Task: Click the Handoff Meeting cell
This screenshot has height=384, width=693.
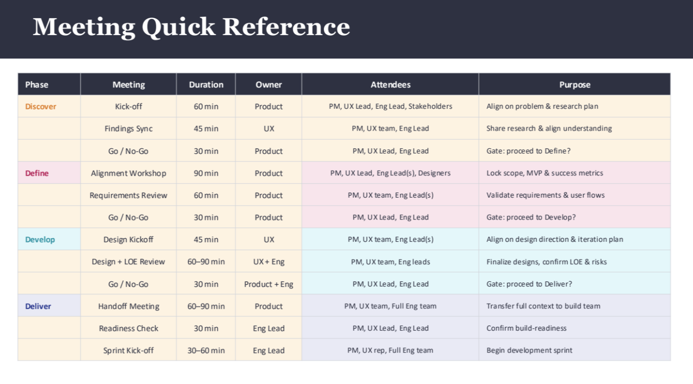Action: (128, 306)
